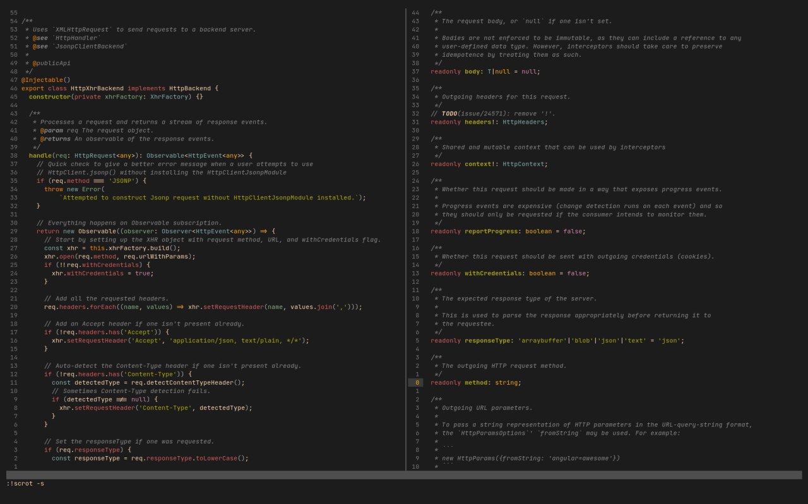The width and height of the screenshot is (808, 504).
Task: Click the '@see `JsonpClientBackend`' doc line
Action: [80, 46]
